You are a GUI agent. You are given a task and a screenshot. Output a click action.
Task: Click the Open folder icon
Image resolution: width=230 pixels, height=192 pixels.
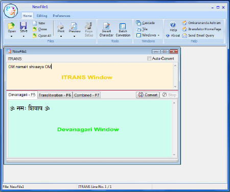11,26
